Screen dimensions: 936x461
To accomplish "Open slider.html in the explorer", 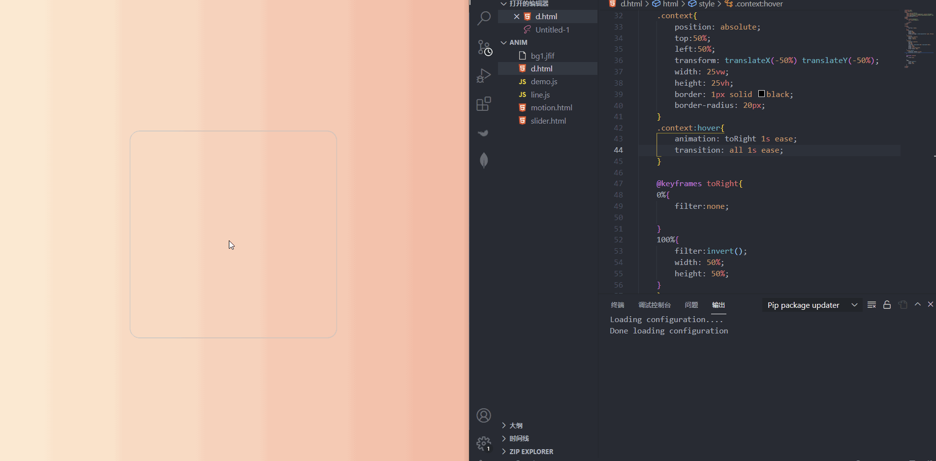I will 548,121.
